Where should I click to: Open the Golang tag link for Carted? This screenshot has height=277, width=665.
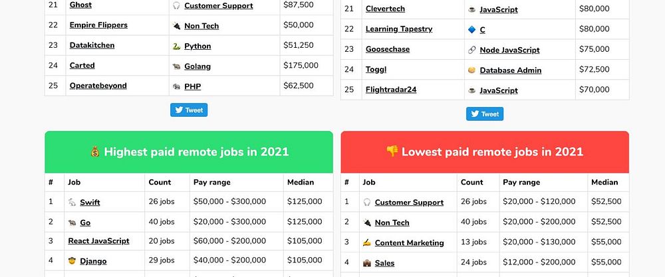[198, 66]
